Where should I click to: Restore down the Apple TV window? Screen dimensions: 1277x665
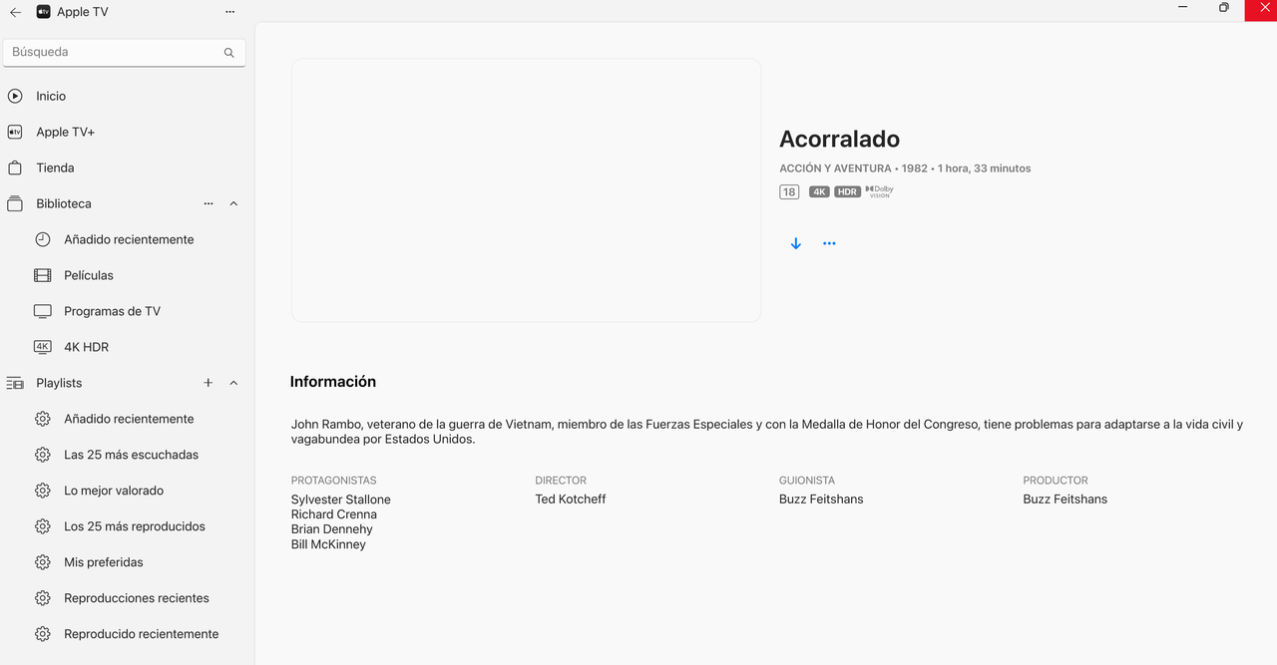(1224, 7)
